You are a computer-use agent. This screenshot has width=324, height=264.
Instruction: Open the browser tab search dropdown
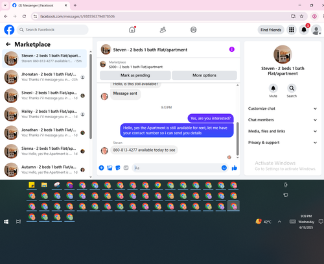pos(5,5)
